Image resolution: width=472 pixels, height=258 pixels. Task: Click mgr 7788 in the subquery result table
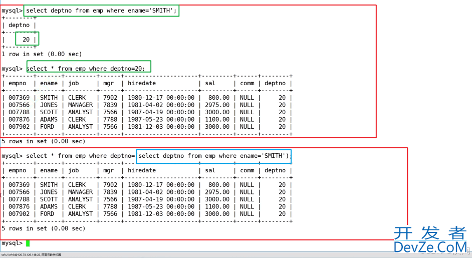[x=110, y=206]
